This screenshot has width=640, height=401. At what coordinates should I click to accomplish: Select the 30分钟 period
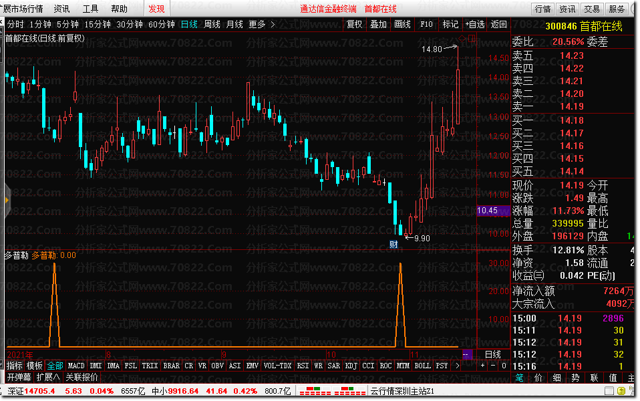click(x=130, y=25)
